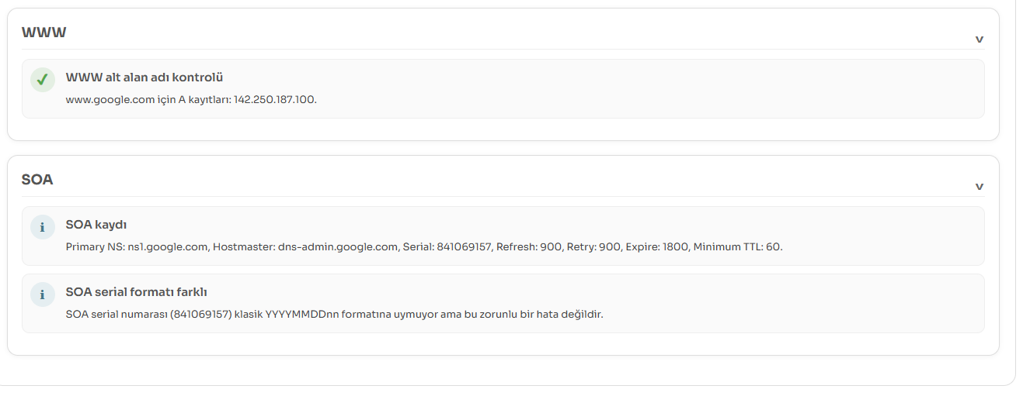Click the green checkmark beside WWW alt alan adı kontrolü

pyautogui.click(x=43, y=79)
